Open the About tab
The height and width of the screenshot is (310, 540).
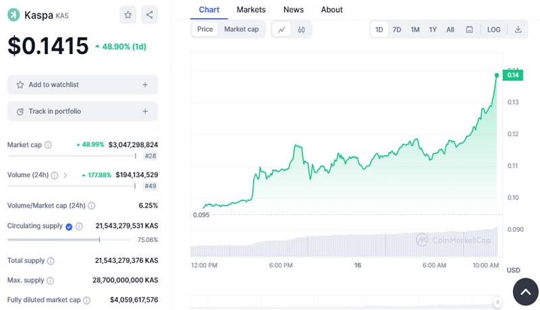[x=331, y=9]
